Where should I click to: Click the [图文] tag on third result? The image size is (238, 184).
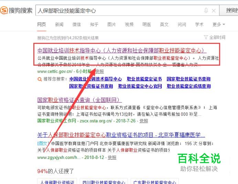(x=43, y=143)
